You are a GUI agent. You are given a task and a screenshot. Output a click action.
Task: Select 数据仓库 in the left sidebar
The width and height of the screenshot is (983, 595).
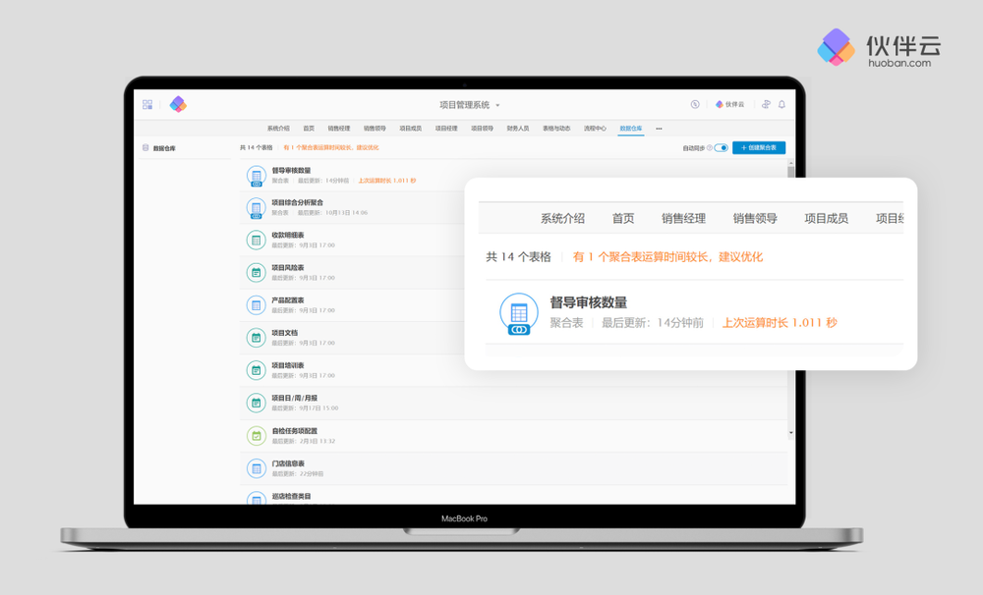pos(163,148)
